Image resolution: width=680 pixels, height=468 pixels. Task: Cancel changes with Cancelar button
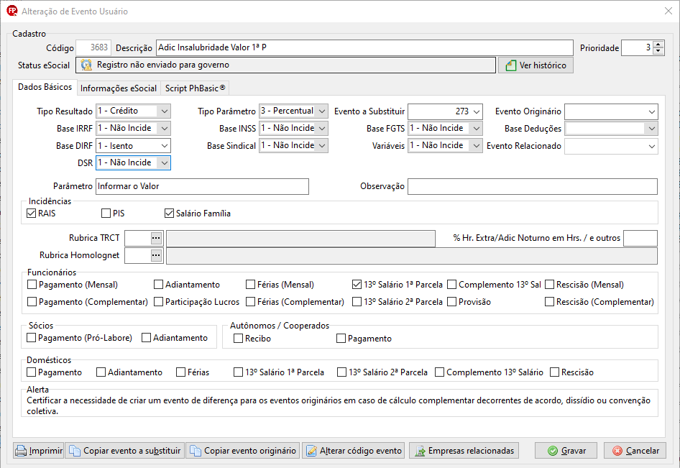coord(635,451)
